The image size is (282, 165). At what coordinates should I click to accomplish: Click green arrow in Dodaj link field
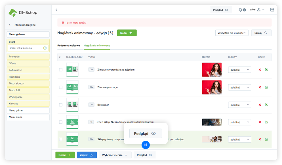(x=45, y=48)
